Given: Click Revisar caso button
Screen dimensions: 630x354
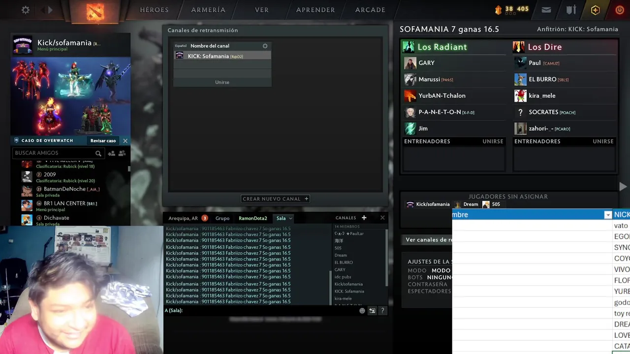Looking at the screenshot, I should (x=103, y=141).
